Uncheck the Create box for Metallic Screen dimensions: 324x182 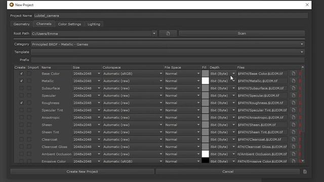pyautogui.click(x=21, y=81)
